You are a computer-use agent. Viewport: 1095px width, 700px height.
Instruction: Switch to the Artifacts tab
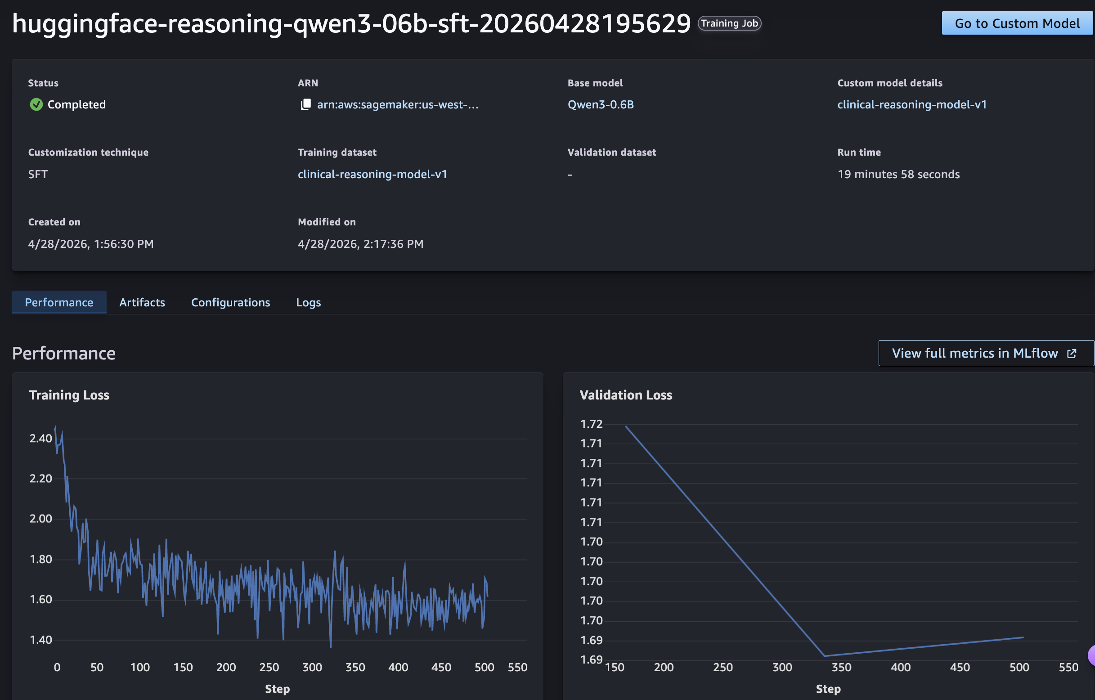pyautogui.click(x=142, y=302)
